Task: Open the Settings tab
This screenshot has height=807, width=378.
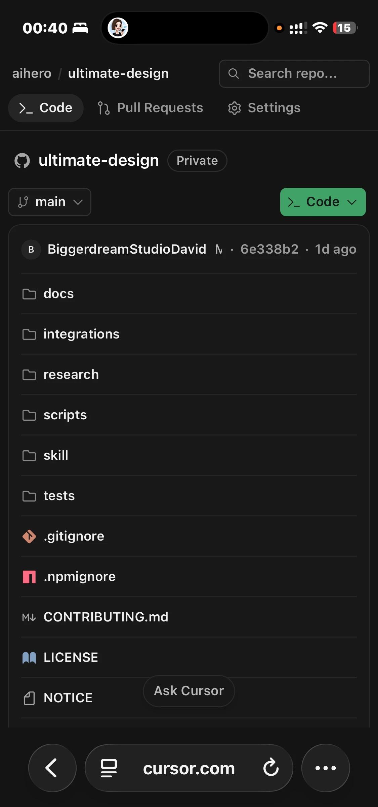Action: (264, 108)
